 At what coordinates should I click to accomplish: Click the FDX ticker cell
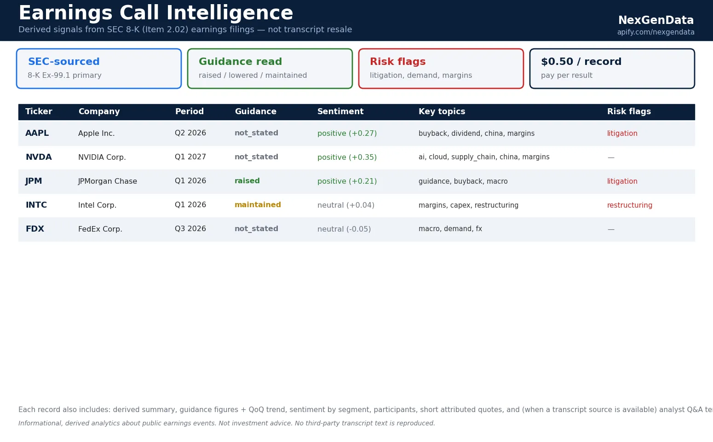[x=35, y=229]
